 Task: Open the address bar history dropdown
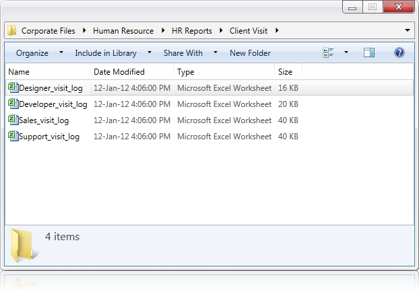click(408, 30)
